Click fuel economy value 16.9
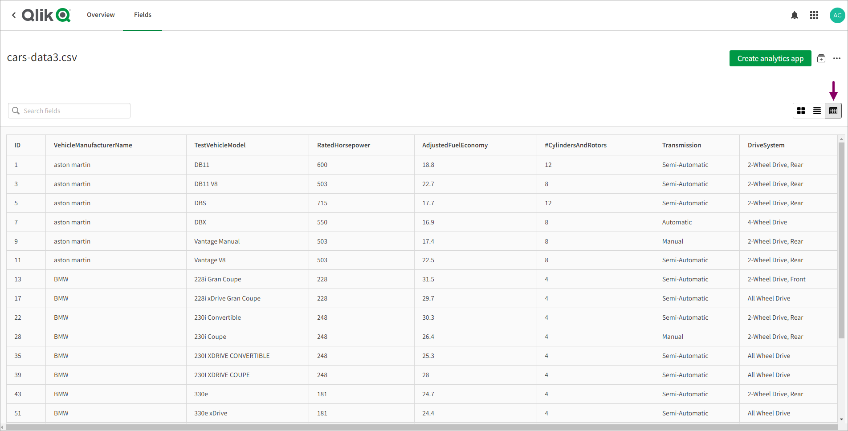Screen dimensions: 848x431 click(x=428, y=222)
